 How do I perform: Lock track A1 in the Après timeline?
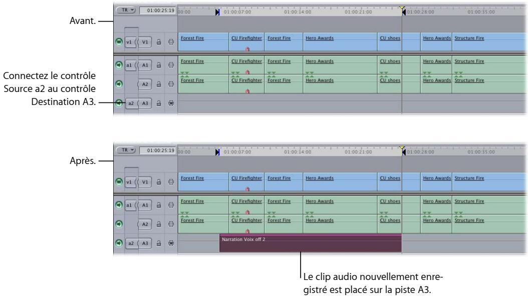pos(159,205)
